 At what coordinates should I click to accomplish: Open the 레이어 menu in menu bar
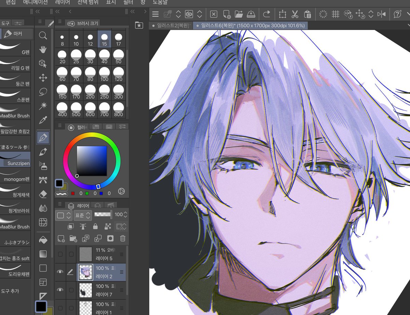pos(63,2)
